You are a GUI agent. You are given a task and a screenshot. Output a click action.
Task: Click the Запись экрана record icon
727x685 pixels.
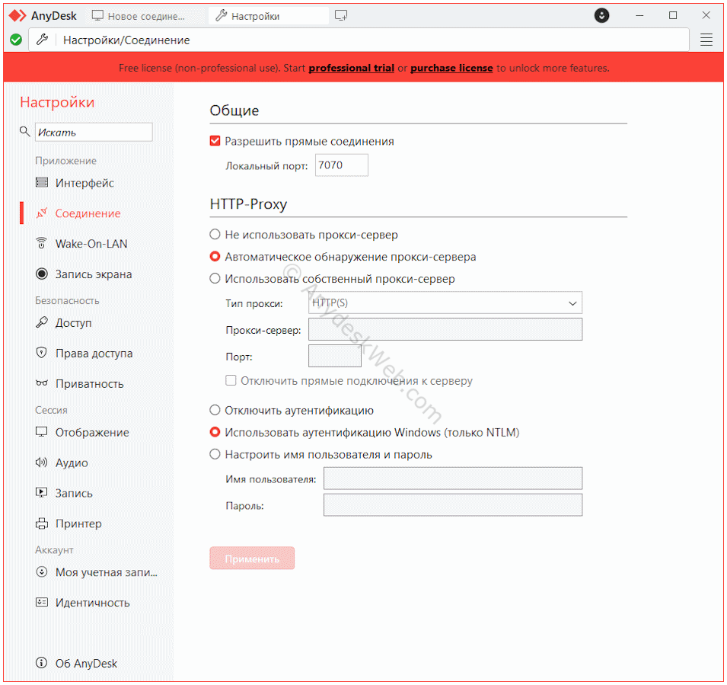coord(42,274)
